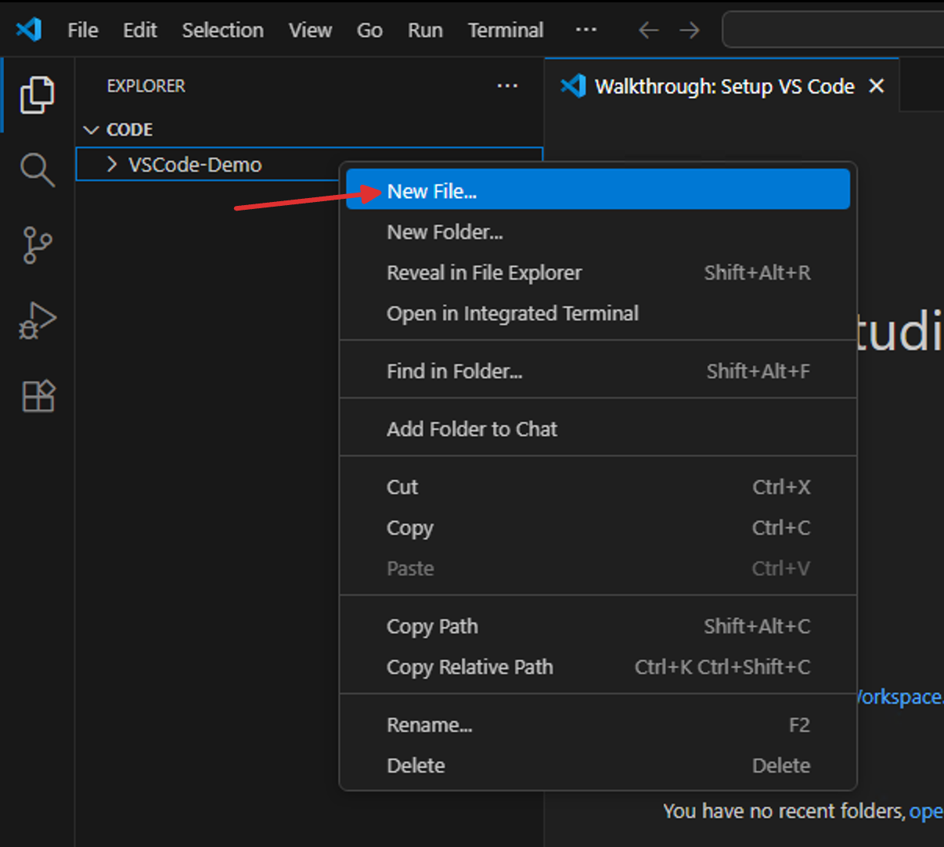Choose Open in Integrated Terminal
The width and height of the screenshot is (944, 847).
(x=512, y=314)
